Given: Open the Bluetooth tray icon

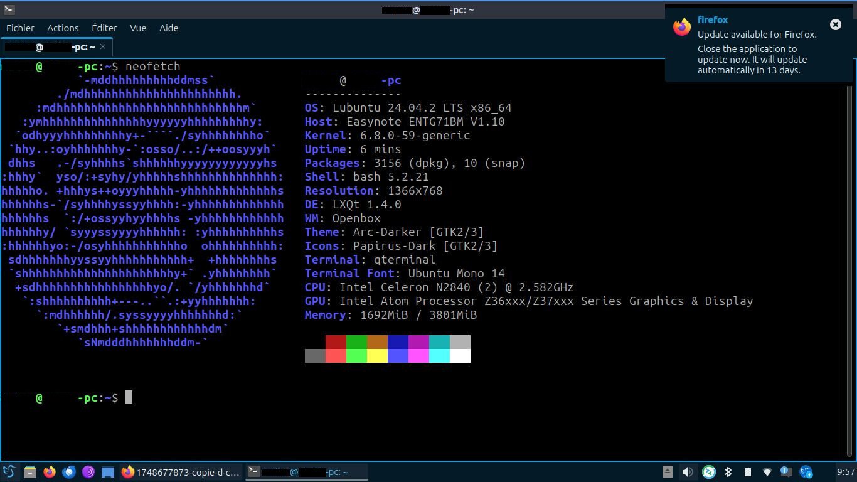Looking at the screenshot, I should click(728, 472).
